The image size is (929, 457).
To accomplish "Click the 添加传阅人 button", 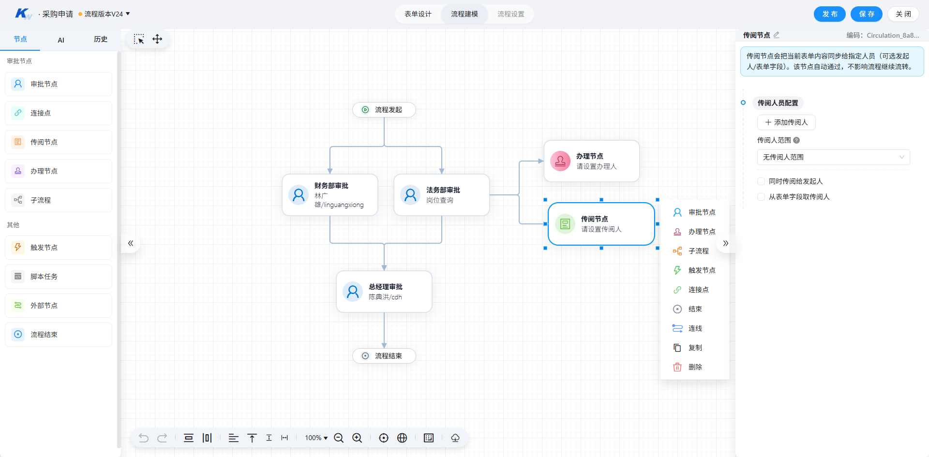I will (x=786, y=122).
